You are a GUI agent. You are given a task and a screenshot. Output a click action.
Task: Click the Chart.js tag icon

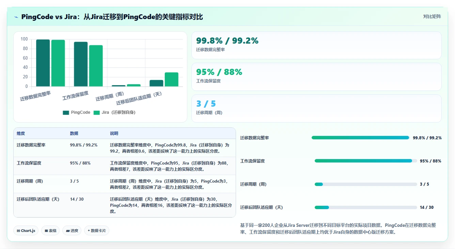click(x=18, y=231)
